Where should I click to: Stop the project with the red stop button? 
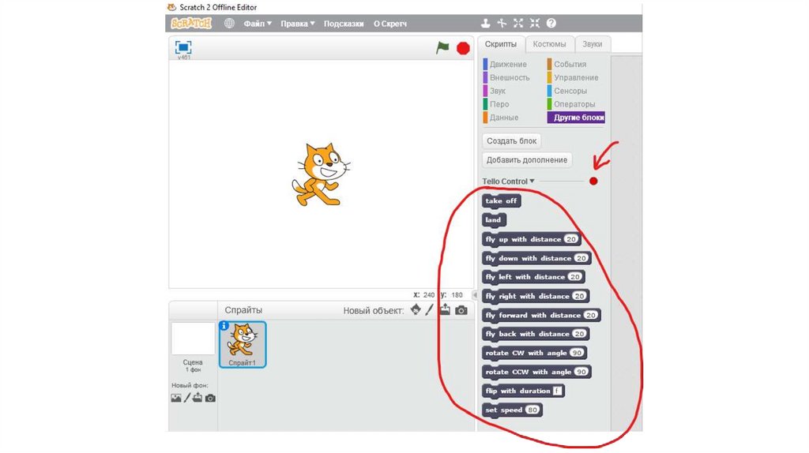pos(463,48)
